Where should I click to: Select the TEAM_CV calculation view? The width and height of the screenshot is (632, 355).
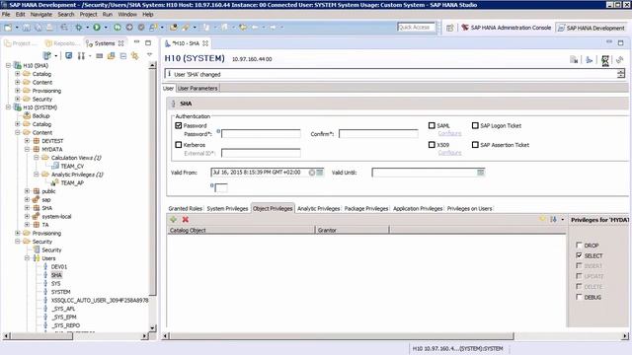coord(72,166)
